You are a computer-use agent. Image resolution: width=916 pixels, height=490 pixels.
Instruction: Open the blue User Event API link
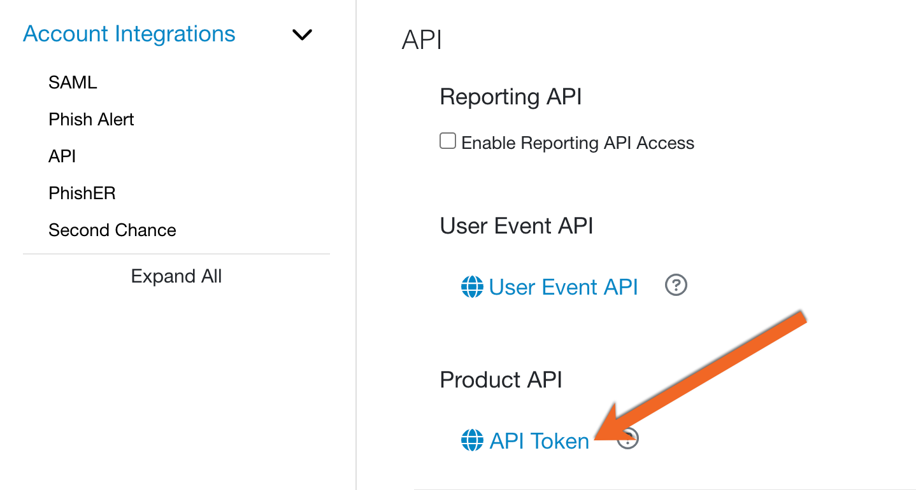pos(563,287)
